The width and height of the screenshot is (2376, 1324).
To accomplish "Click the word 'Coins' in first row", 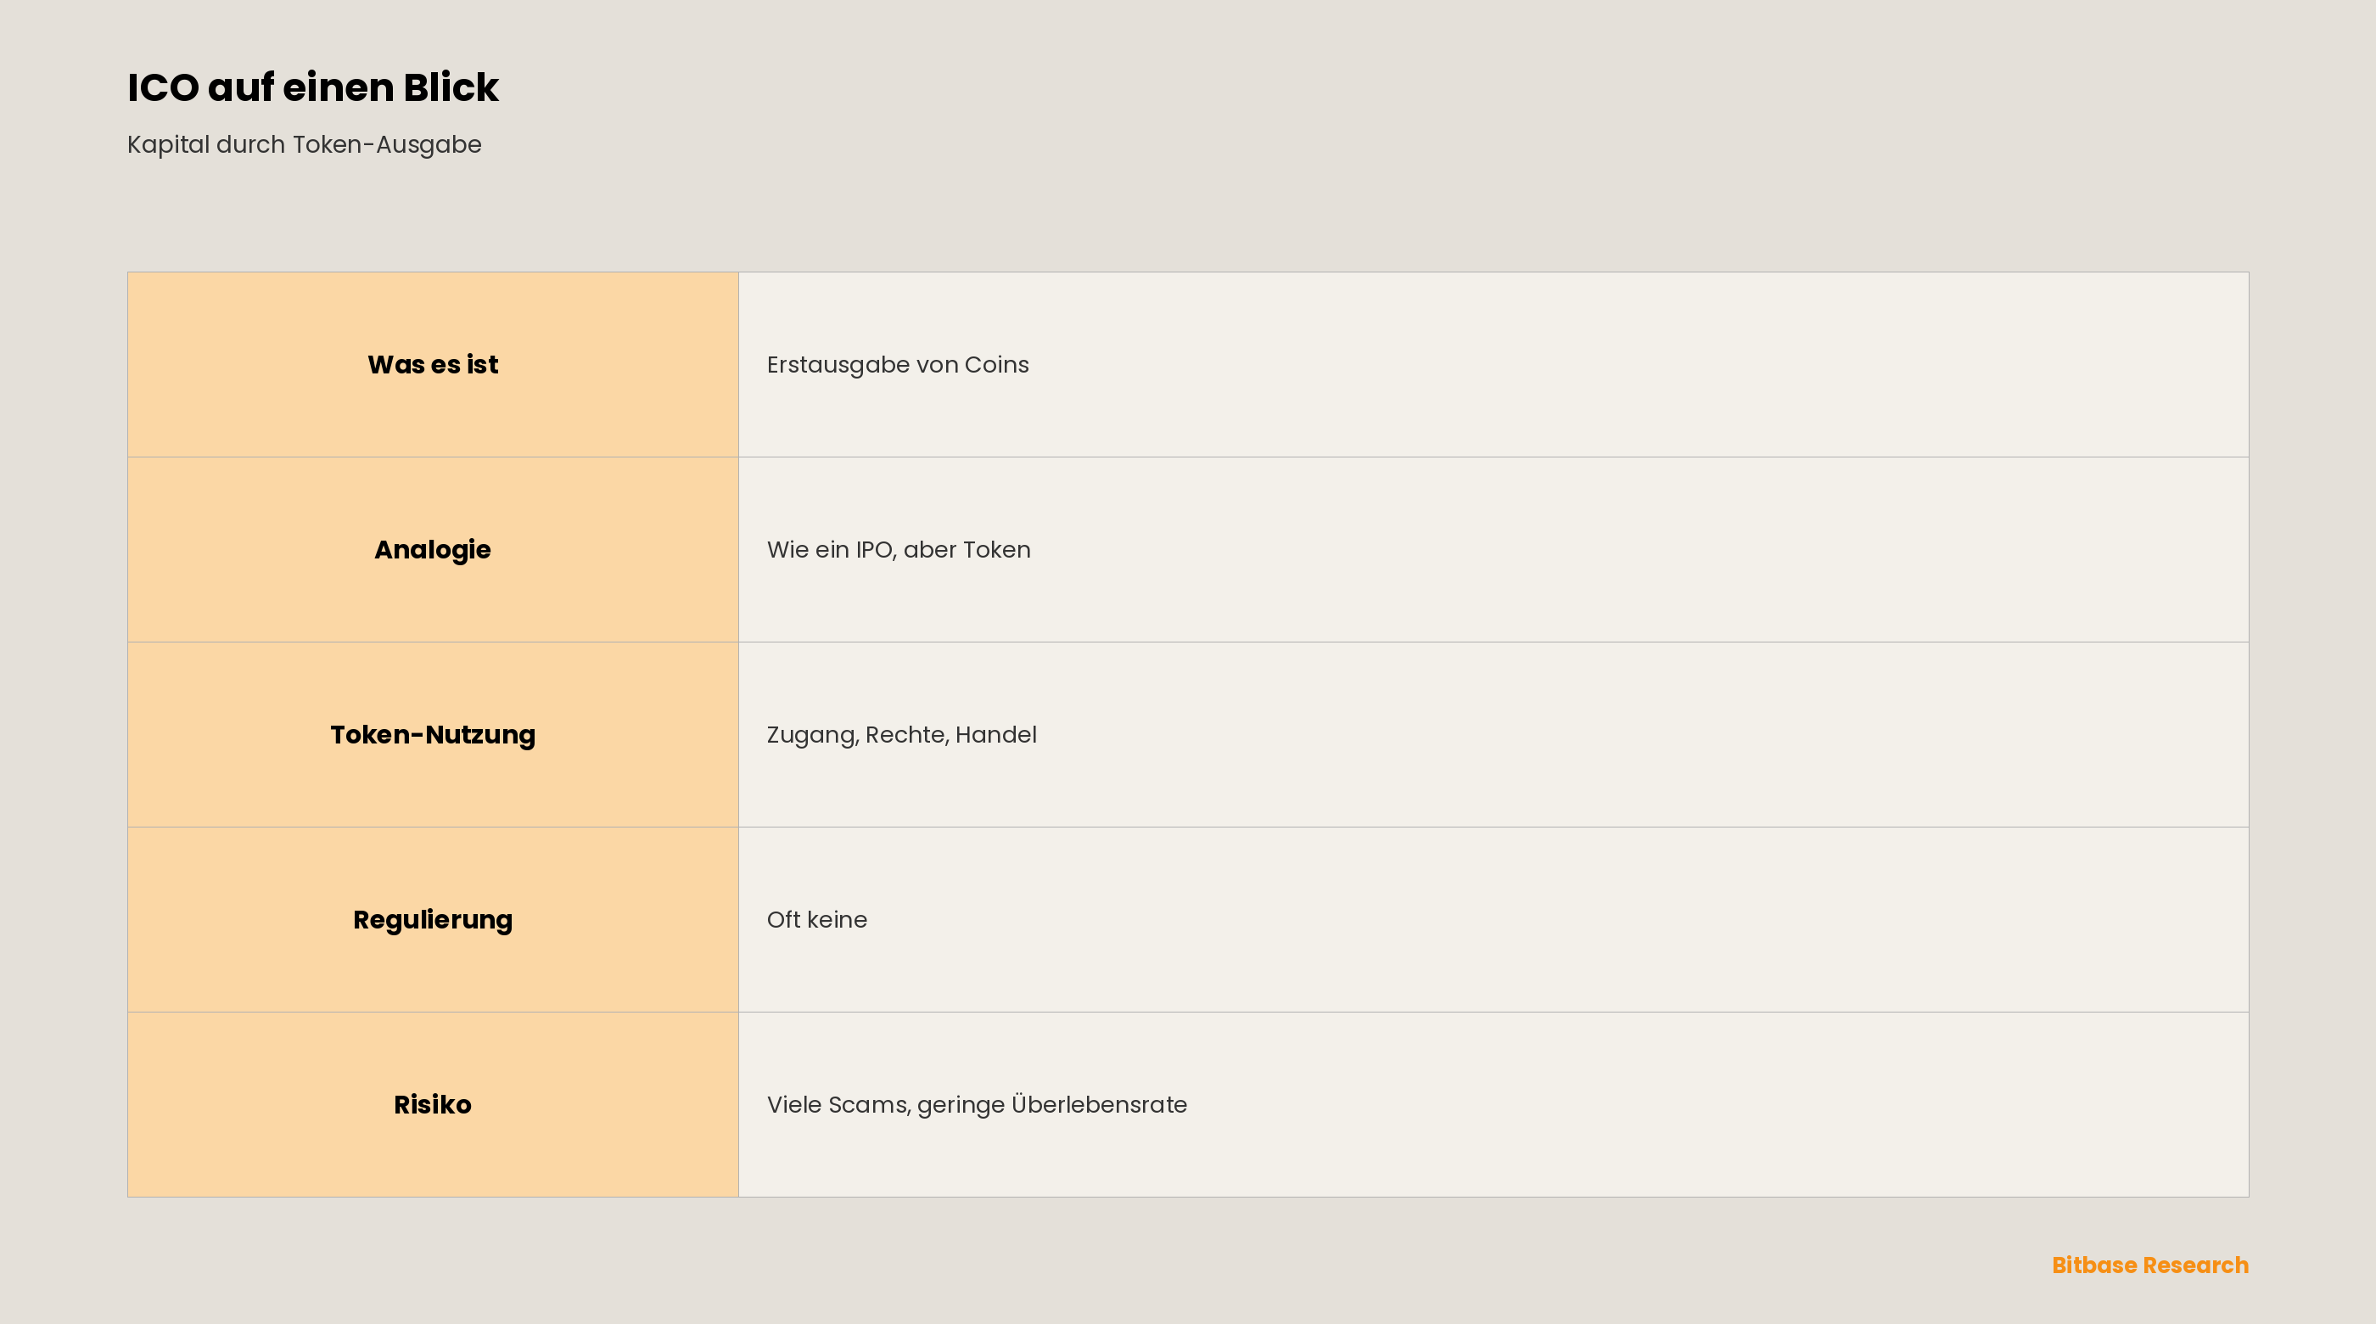I will [x=996, y=365].
